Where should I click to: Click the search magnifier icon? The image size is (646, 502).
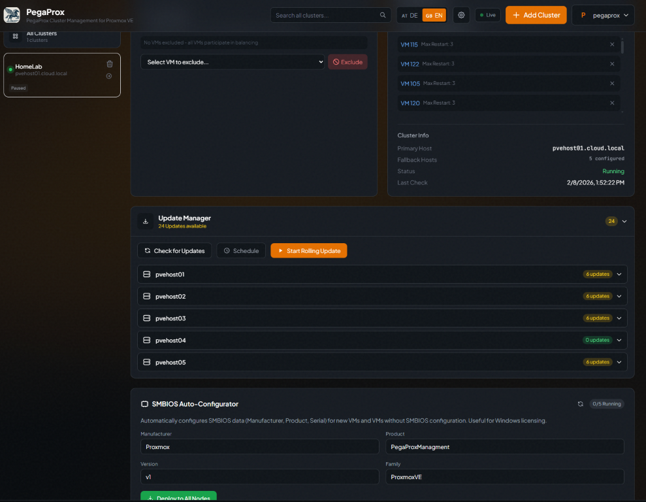[383, 15]
